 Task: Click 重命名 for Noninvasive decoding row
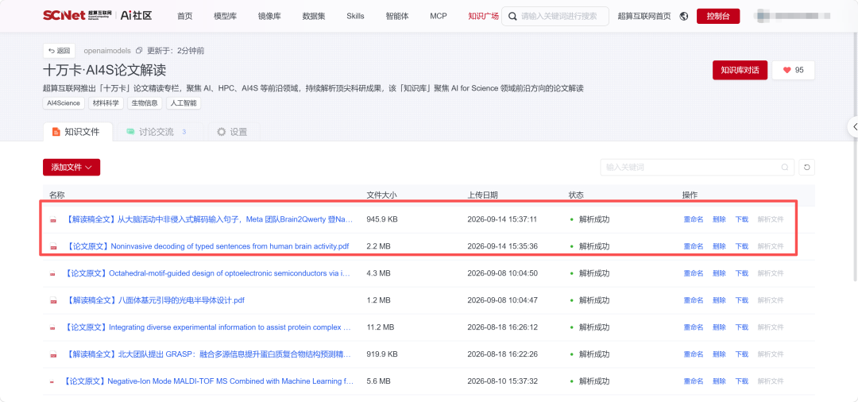694,246
